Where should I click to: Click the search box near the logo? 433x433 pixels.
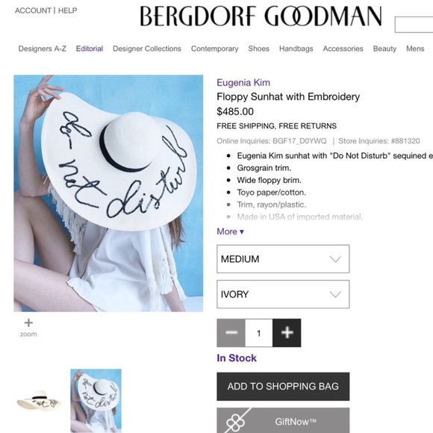coord(414,25)
